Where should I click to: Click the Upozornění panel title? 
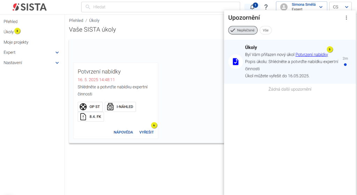pos(244,18)
